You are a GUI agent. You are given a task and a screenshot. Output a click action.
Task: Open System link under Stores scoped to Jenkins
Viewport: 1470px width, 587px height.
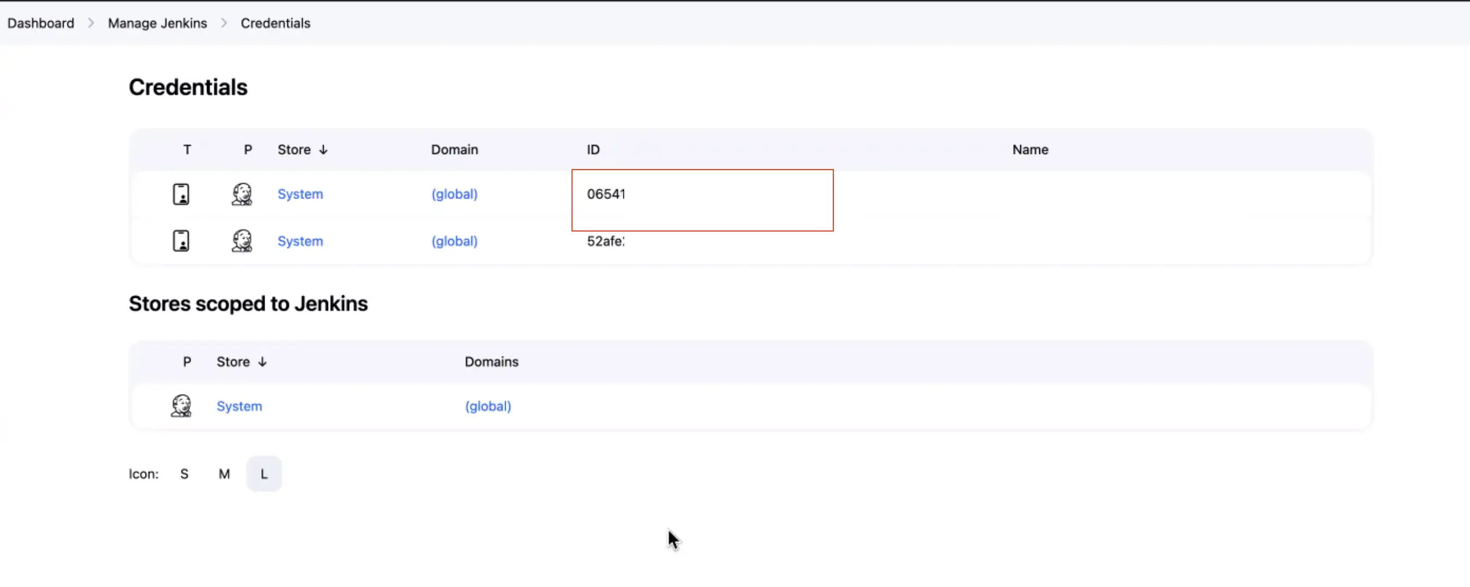pos(239,406)
